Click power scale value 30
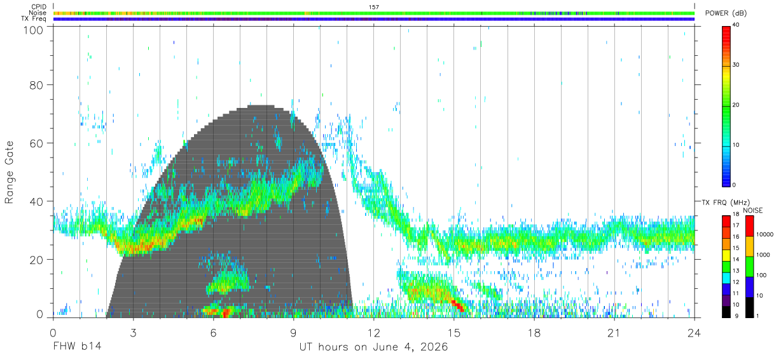The height and width of the screenshot is (360, 781). (736, 65)
